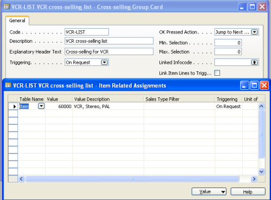Screen dimensions: 271x200
Task: Click the vertical scrollbar up arrow
Action: (x=261, y=106)
